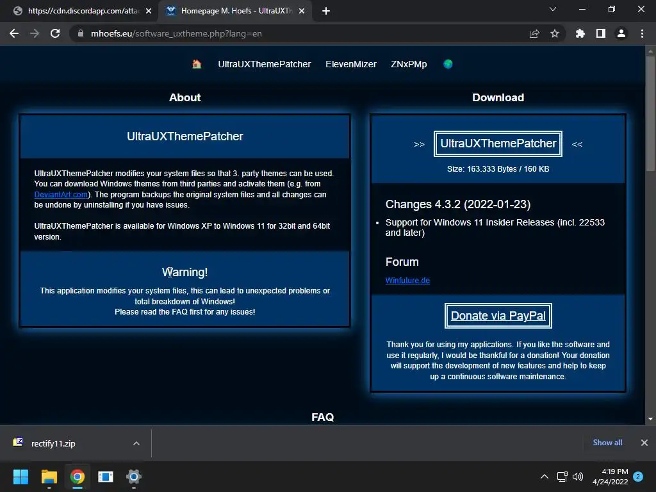
Task: Show hidden system tray icons
Action: point(545,477)
